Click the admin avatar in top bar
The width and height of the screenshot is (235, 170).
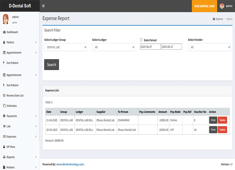tap(222, 6)
